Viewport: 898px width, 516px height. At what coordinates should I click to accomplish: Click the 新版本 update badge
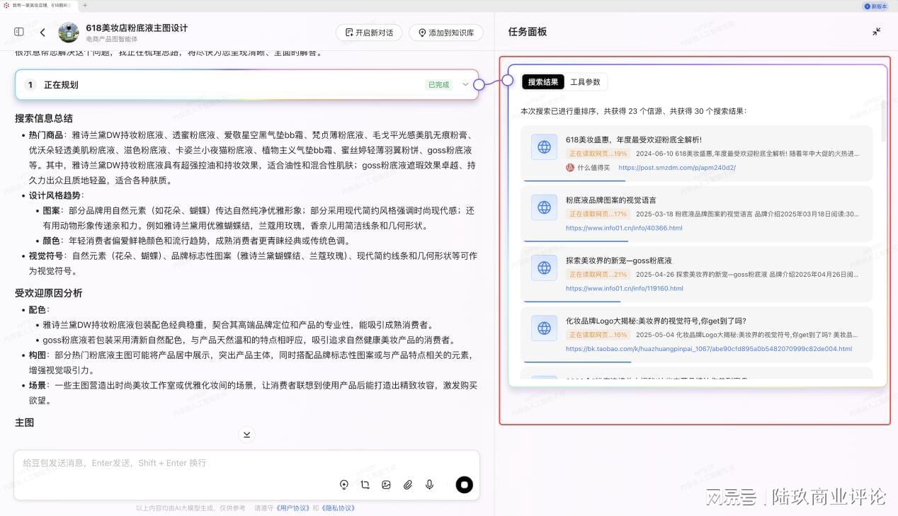(875, 6)
